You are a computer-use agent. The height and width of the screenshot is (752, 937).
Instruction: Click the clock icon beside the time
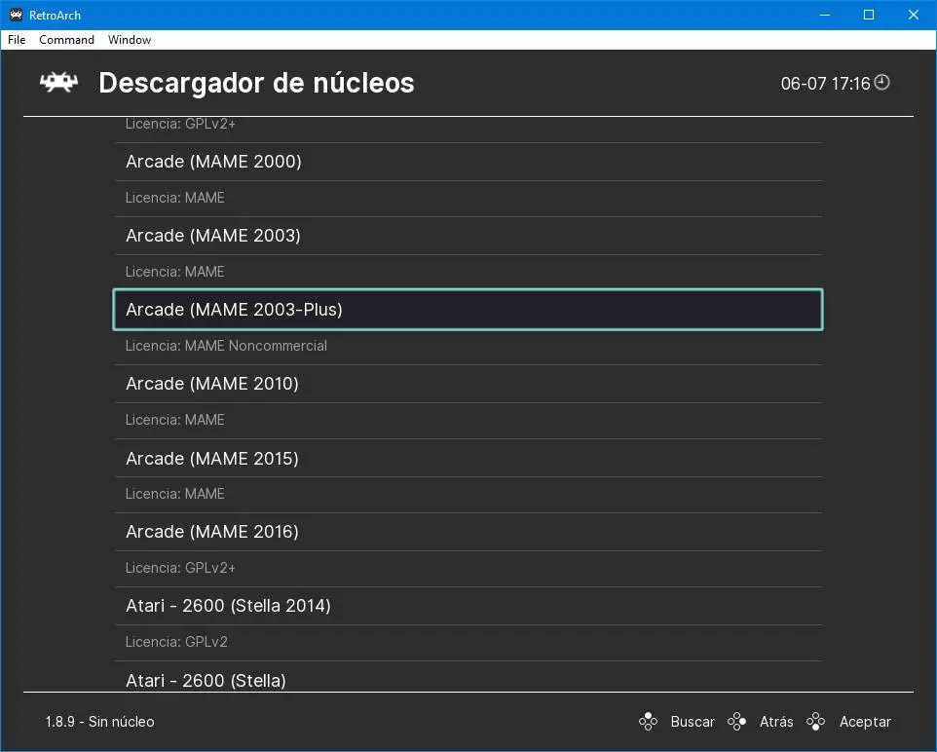[x=882, y=82]
